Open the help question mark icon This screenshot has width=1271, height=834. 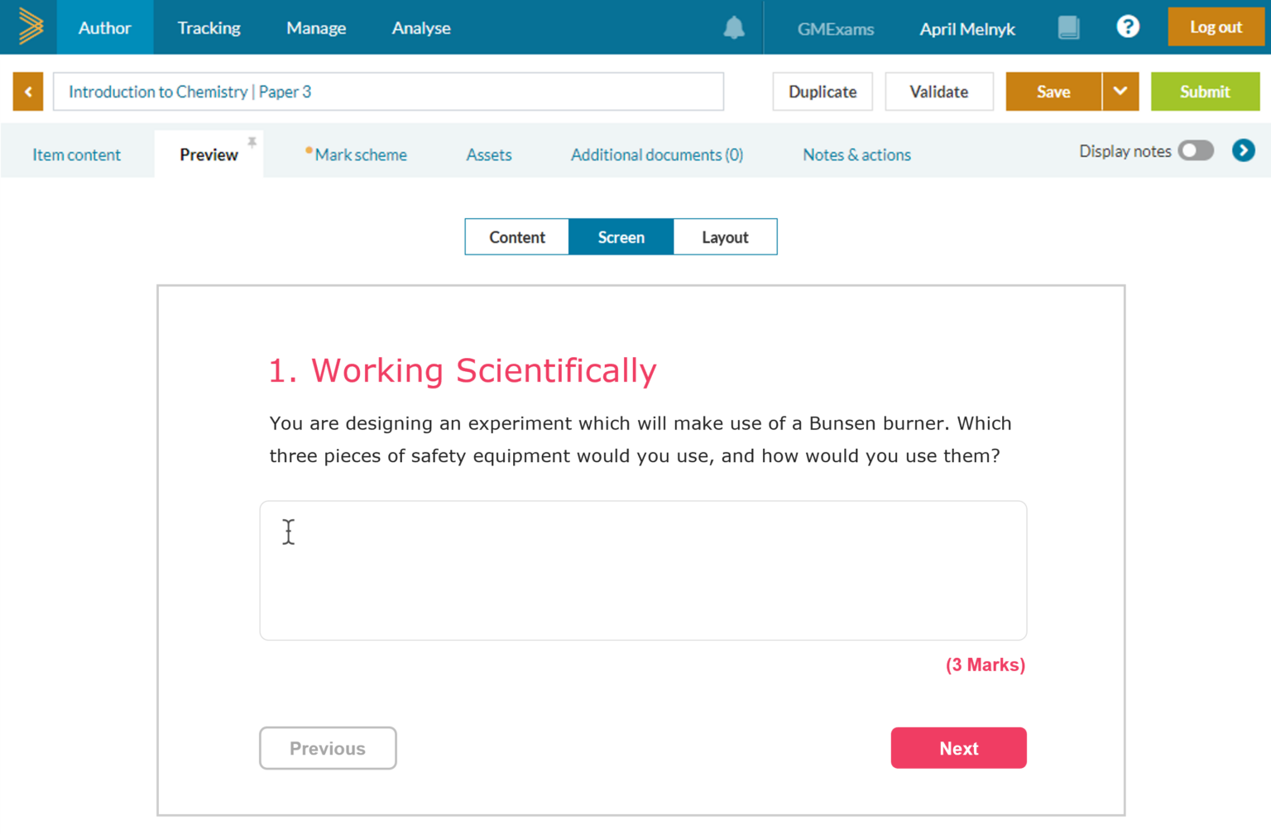tap(1127, 27)
